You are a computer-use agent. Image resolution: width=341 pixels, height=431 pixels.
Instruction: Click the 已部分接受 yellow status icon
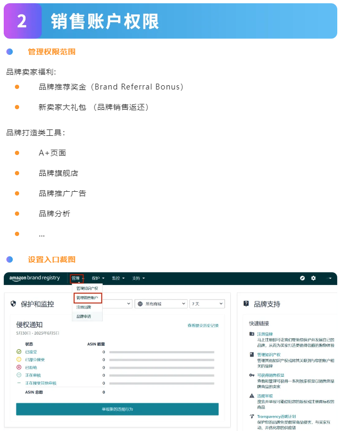point(19,360)
